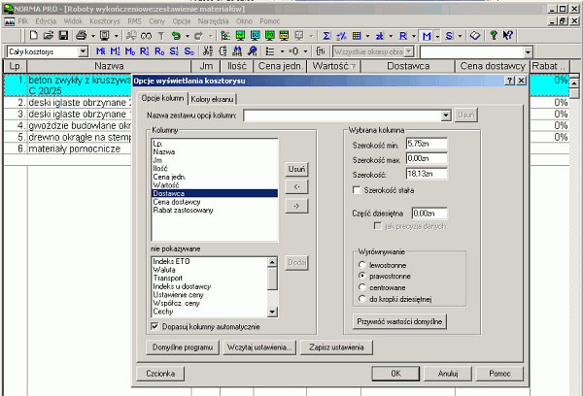This screenshot has height=396, width=583.
Task: Click the question mark help toolbar icon
Action: click(x=494, y=35)
